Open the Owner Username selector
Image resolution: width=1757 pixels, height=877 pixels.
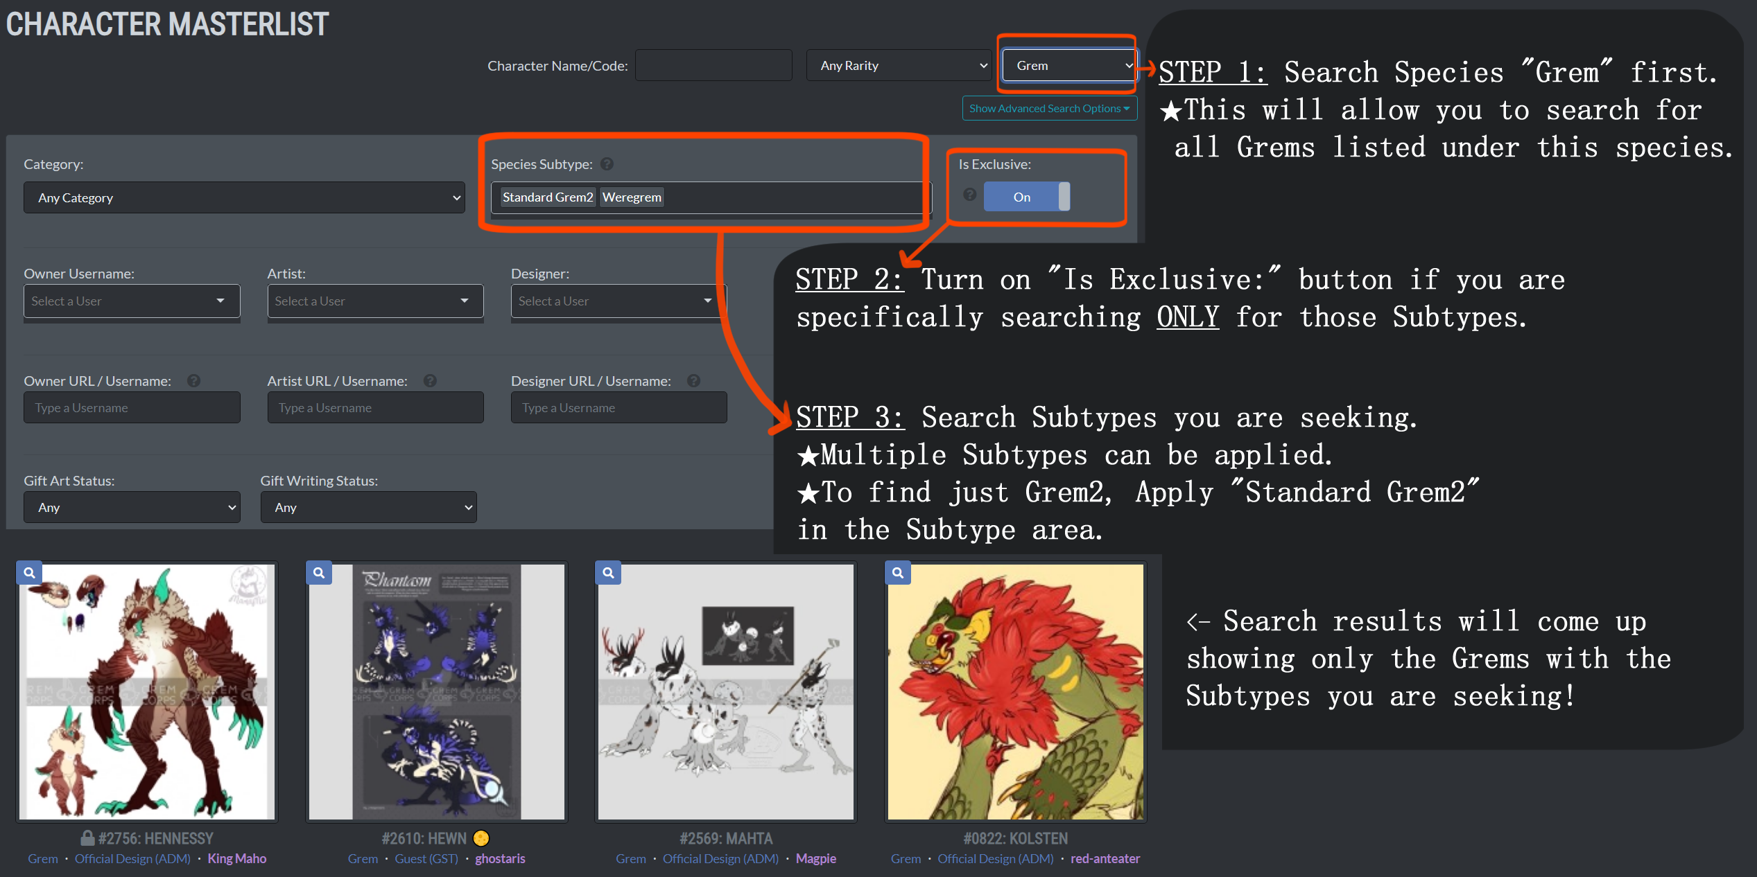point(125,301)
